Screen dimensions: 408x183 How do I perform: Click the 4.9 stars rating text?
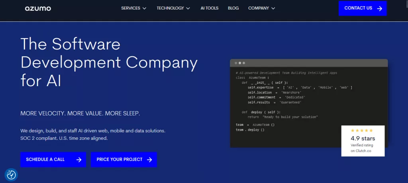tap(363, 139)
